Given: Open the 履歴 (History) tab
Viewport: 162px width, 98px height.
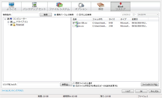Looking at the screenshot, I should (x=101, y=6).
